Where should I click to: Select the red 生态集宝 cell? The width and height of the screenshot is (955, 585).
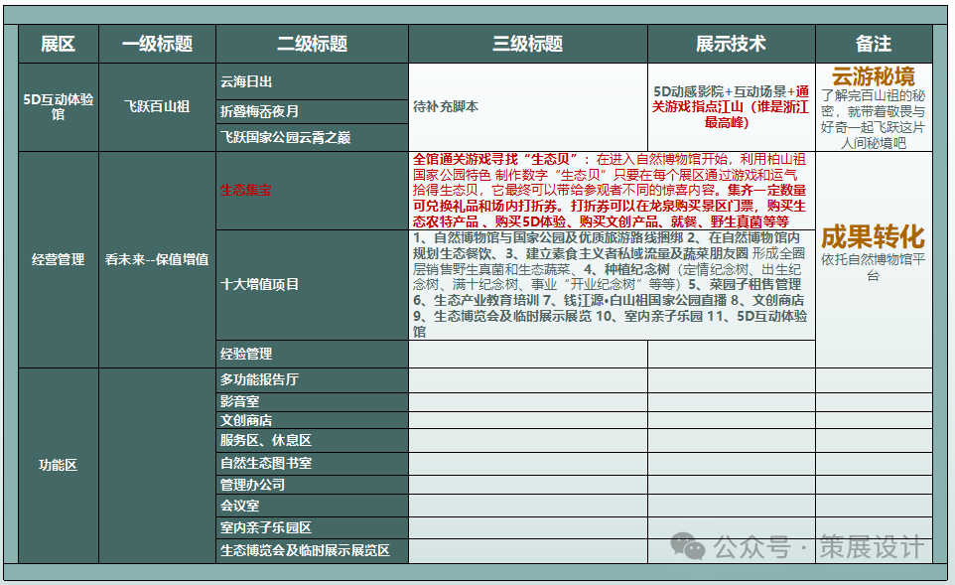tap(245, 190)
